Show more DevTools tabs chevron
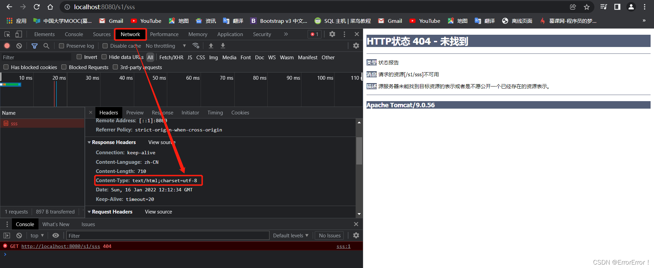This screenshot has width=654, height=268. (x=286, y=34)
